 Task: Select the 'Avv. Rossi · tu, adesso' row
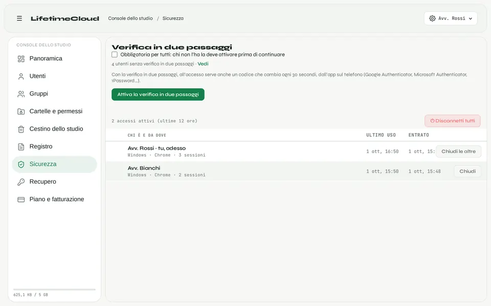pyautogui.click(x=296, y=151)
